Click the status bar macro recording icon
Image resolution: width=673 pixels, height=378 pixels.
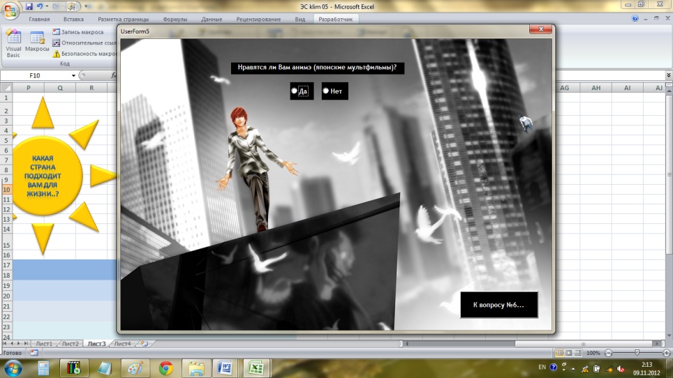point(34,353)
